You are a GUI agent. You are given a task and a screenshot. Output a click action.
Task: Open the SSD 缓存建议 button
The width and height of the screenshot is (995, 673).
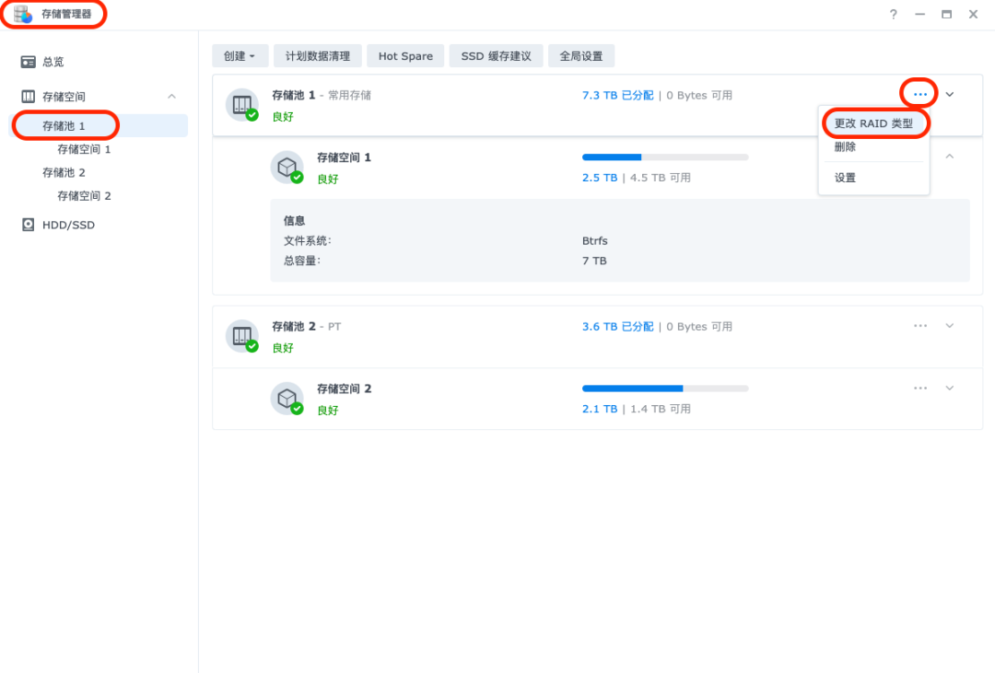tap(496, 56)
